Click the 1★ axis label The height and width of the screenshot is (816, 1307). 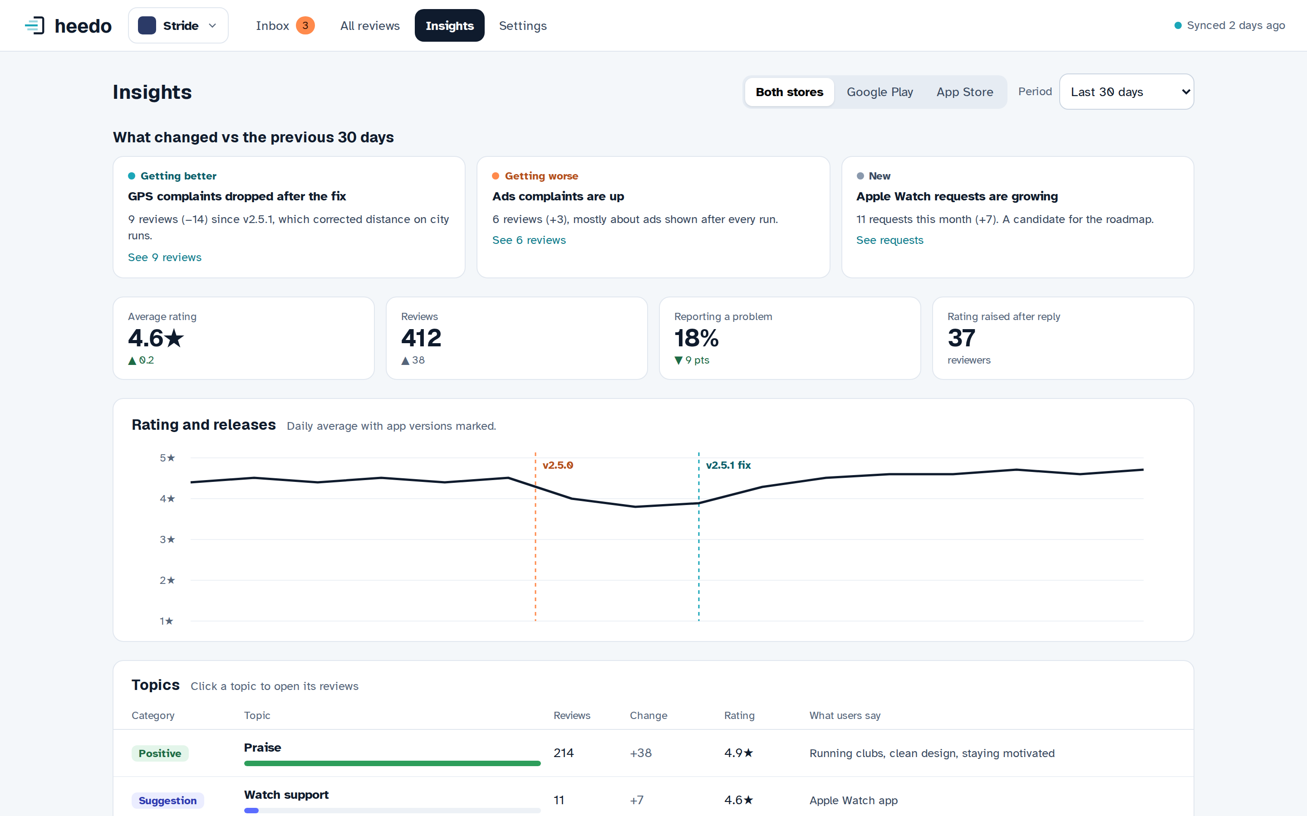(x=167, y=621)
